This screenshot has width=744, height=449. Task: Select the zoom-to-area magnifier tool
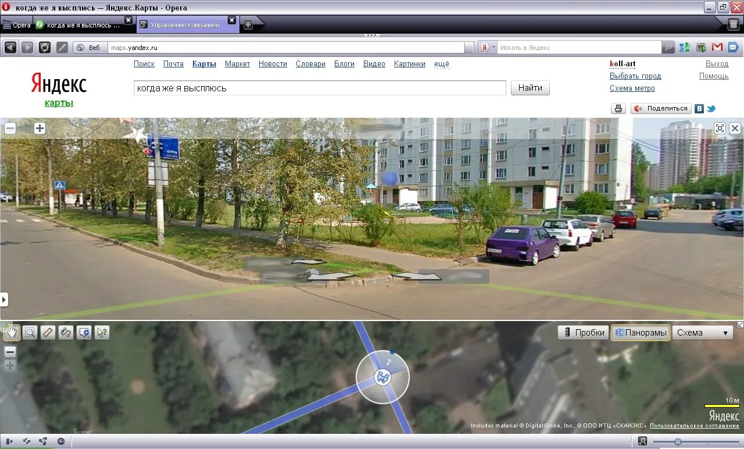click(x=30, y=333)
